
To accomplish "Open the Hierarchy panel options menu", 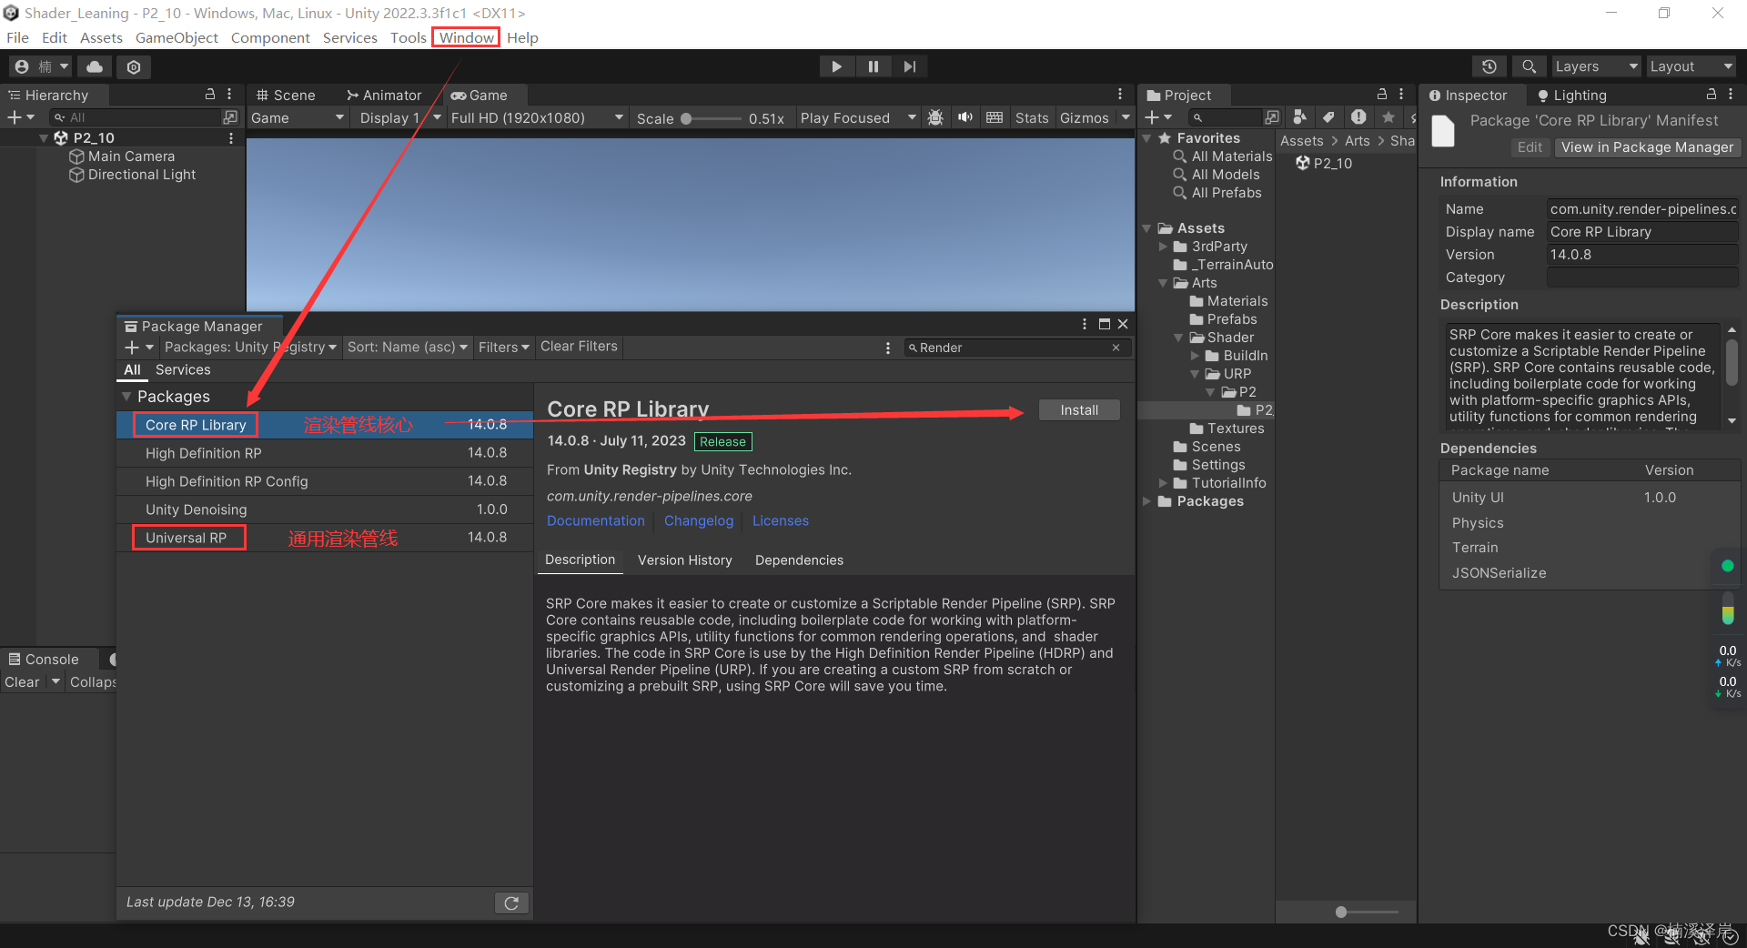I will click(x=229, y=95).
